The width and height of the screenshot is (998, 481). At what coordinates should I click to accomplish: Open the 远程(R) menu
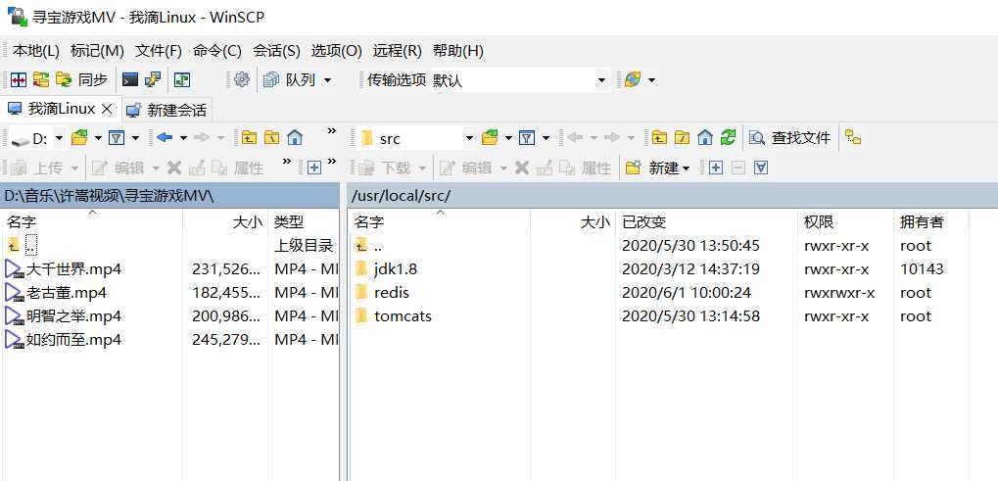pyautogui.click(x=398, y=51)
